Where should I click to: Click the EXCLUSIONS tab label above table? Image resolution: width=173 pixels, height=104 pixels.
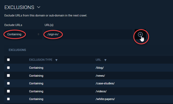click(17, 50)
